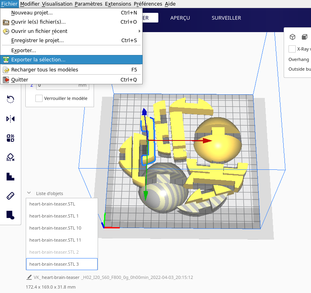The image size is (311, 293).
Task: Click the wireframe cube view icon
Action: (x=293, y=37)
